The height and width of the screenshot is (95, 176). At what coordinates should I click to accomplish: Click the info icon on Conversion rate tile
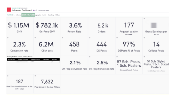point(8,38)
